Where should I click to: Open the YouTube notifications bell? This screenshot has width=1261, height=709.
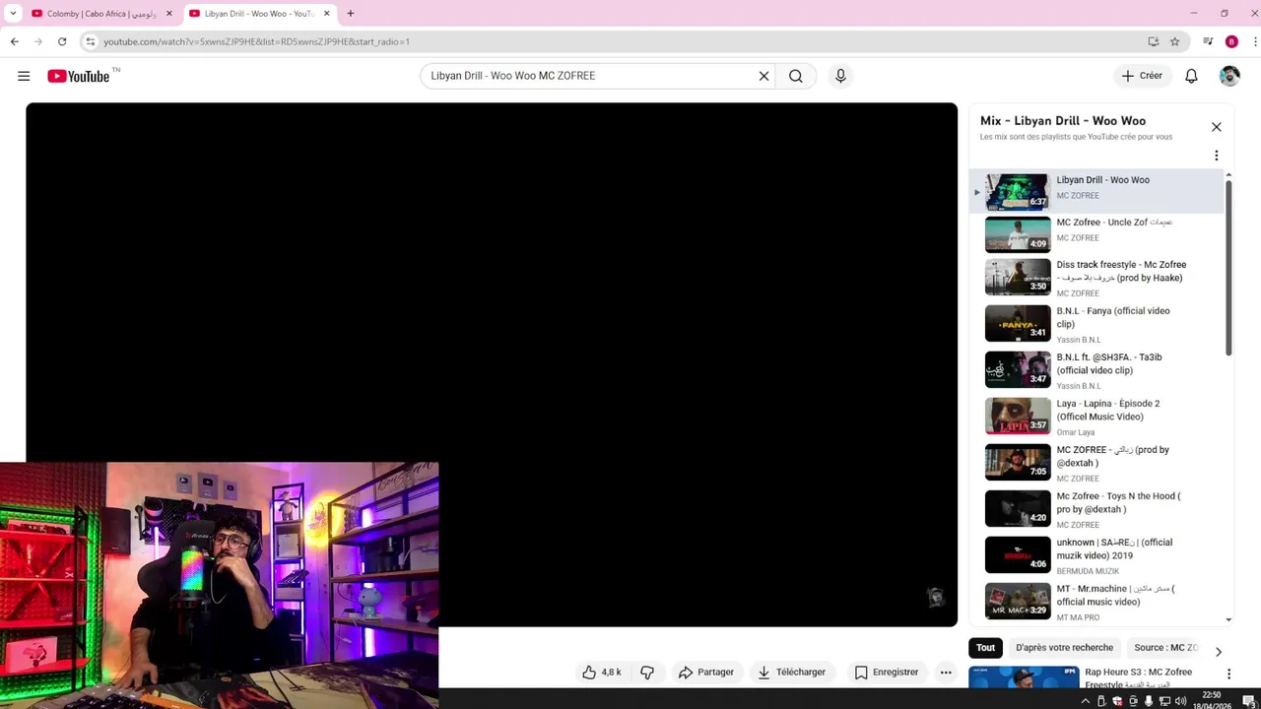[x=1191, y=76]
